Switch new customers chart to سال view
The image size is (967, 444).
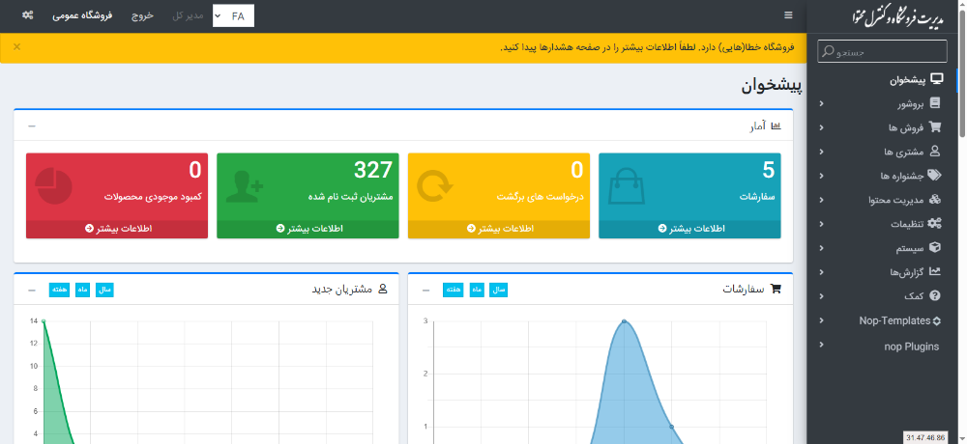(x=104, y=290)
